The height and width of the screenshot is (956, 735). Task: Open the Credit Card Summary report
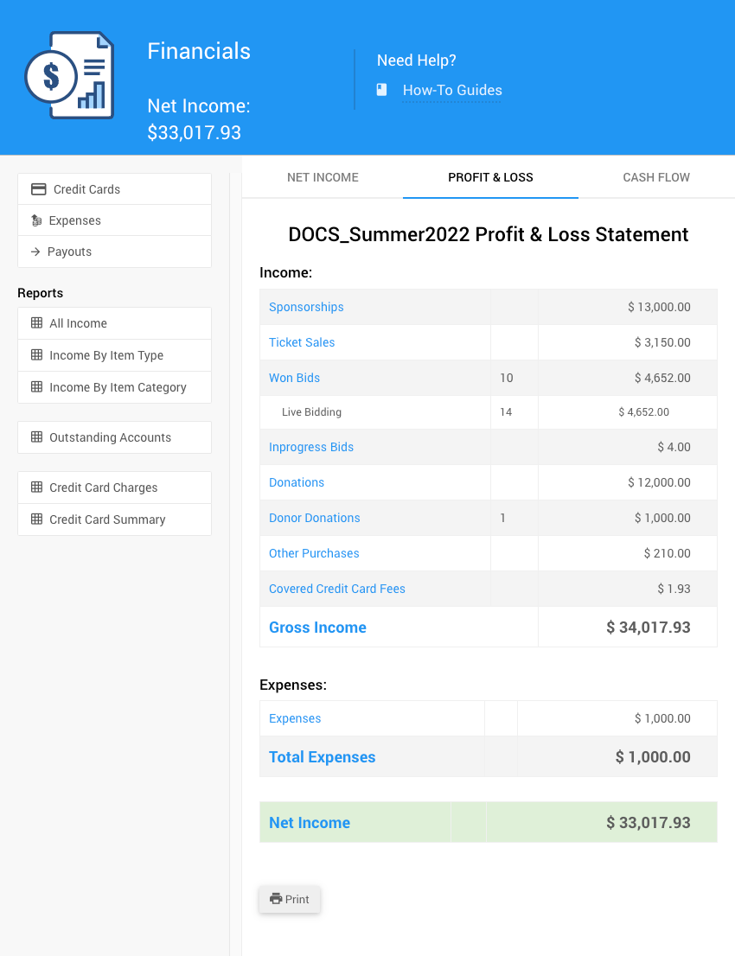(107, 519)
